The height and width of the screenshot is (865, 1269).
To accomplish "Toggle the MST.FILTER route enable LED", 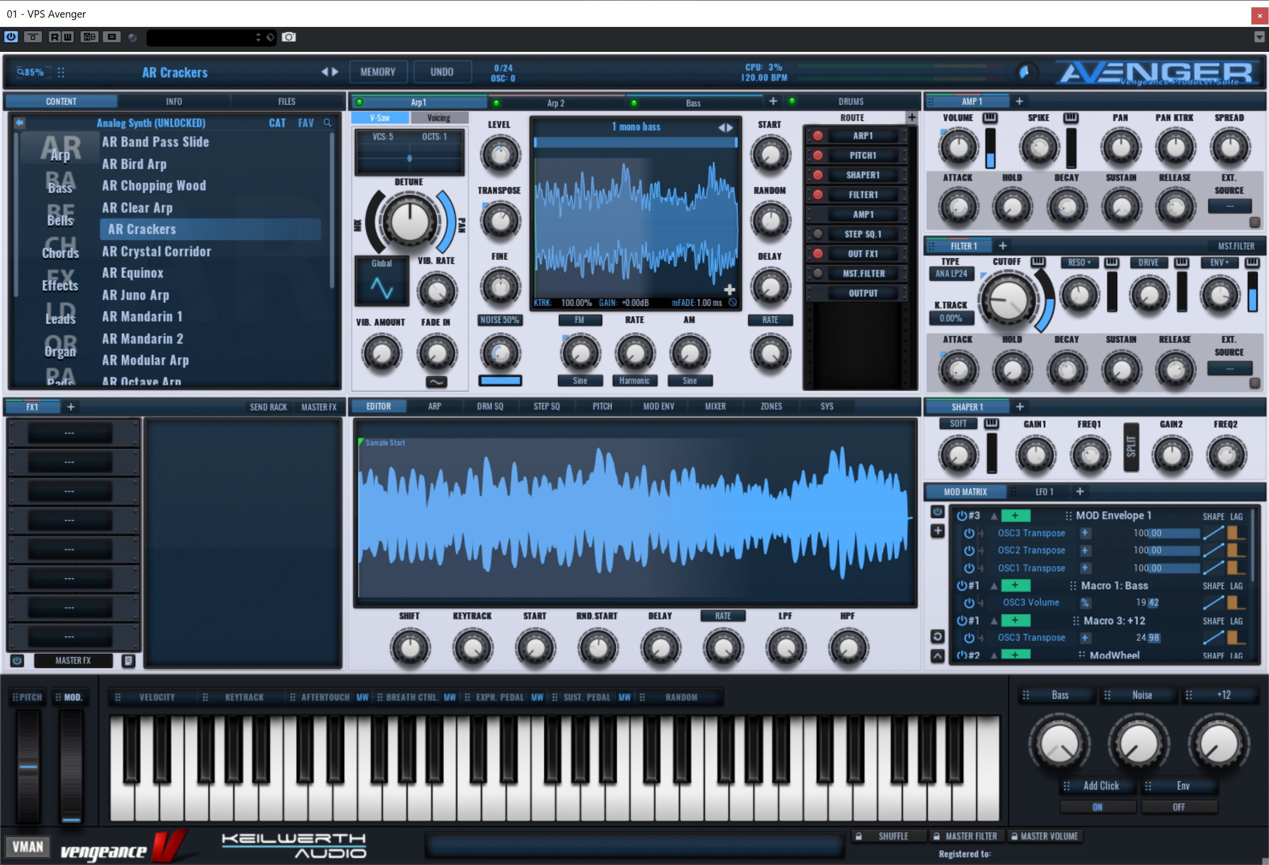I will tap(818, 273).
